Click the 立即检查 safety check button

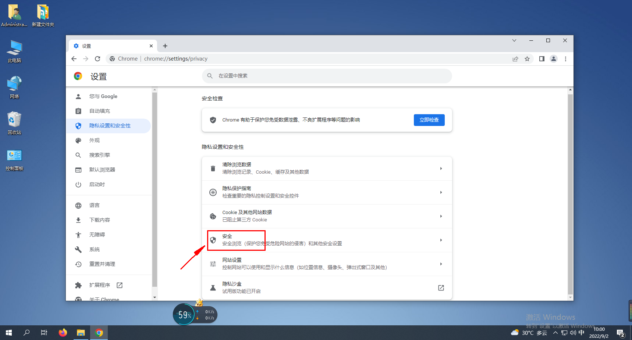[429, 120]
